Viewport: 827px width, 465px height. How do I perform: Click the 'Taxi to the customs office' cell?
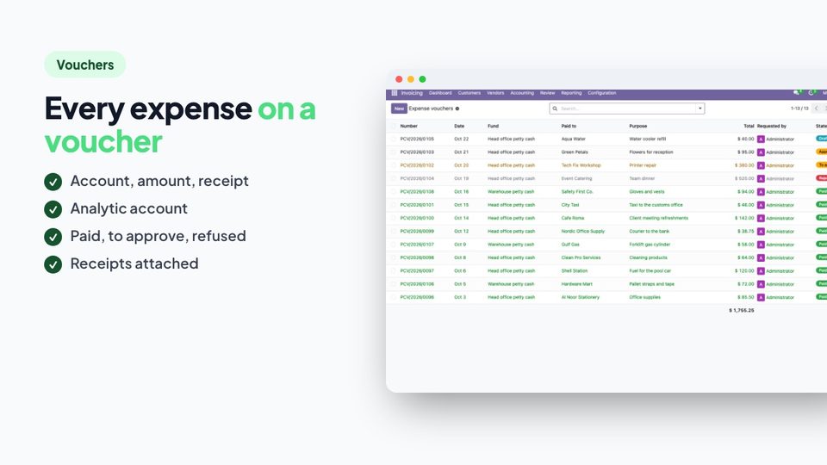(x=656, y=205)
